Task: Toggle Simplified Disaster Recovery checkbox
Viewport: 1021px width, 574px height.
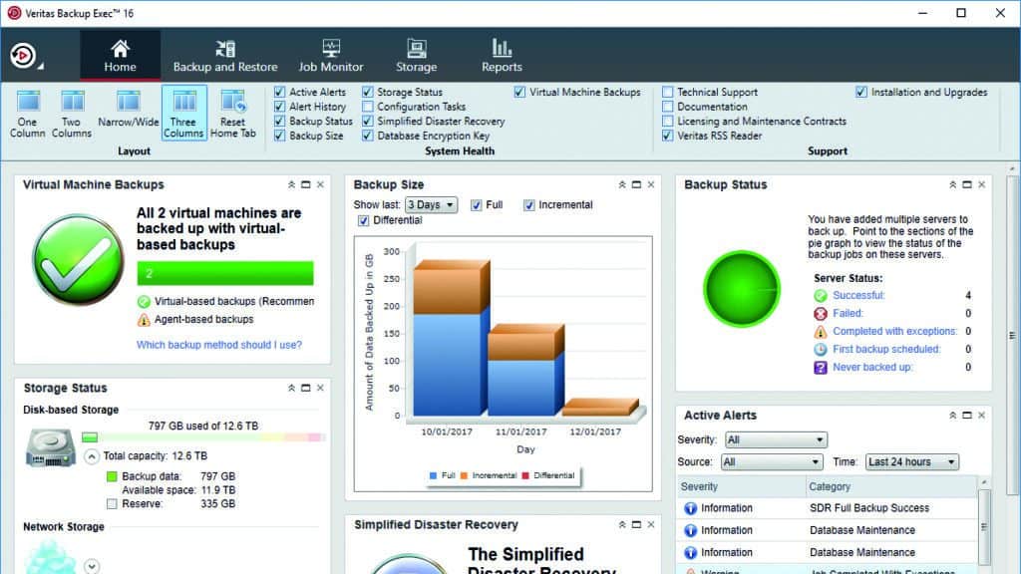Action: (368, 121)
